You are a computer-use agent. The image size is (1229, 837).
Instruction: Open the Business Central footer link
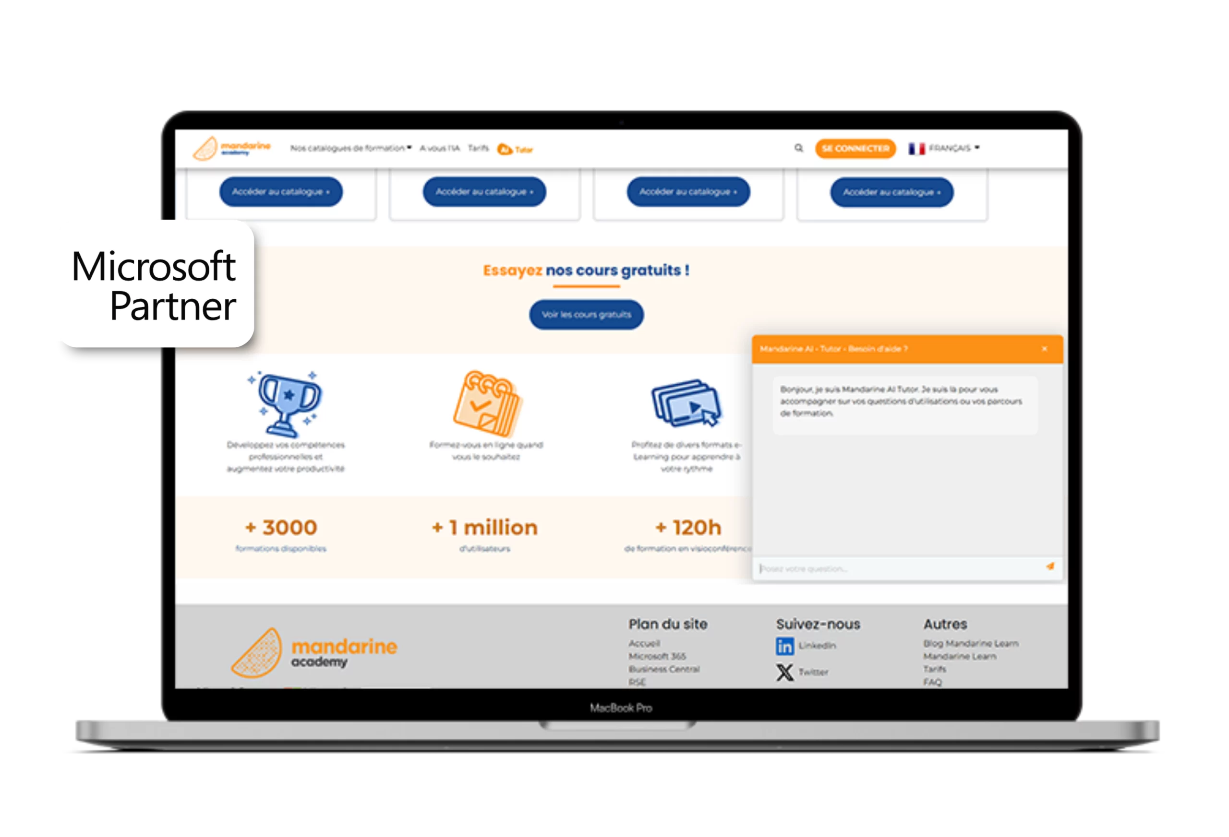(x=663, y=669)
